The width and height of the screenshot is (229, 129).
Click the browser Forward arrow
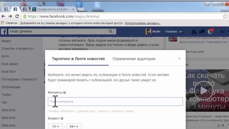10,16
